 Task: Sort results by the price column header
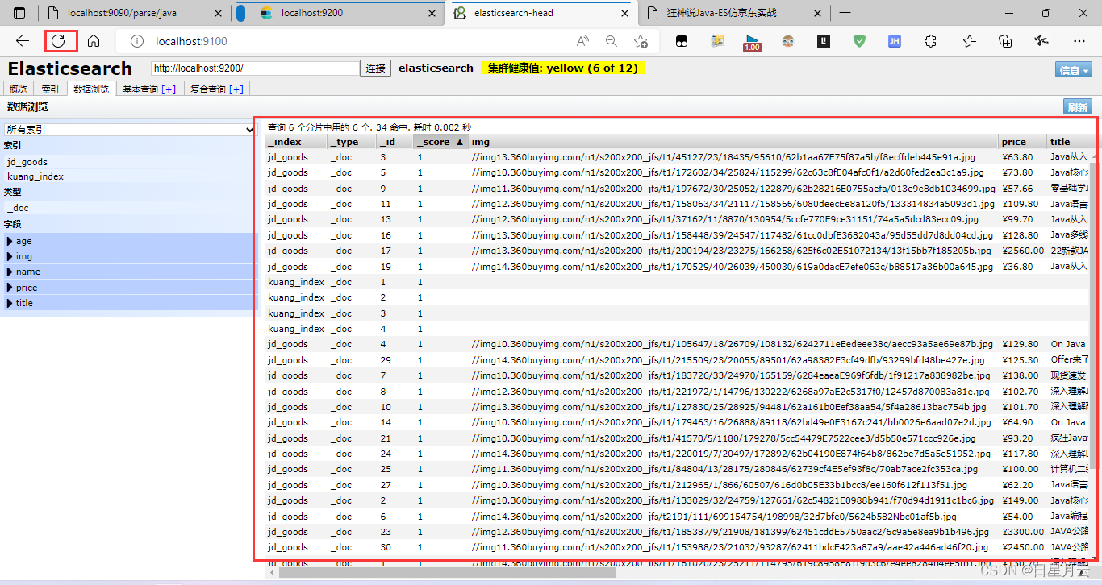tap(1022, 142)
